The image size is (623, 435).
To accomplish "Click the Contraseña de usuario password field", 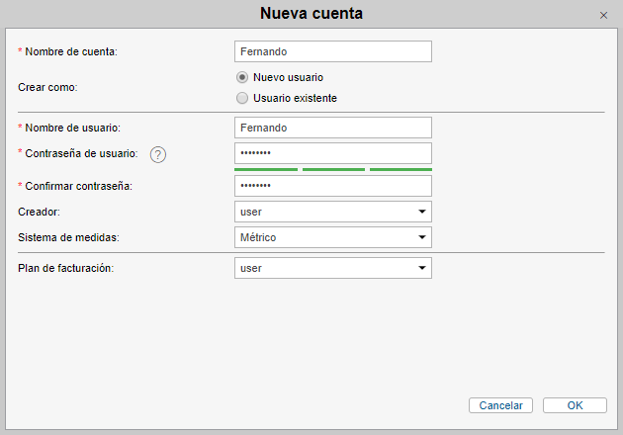I will click(x=333, y=153).
